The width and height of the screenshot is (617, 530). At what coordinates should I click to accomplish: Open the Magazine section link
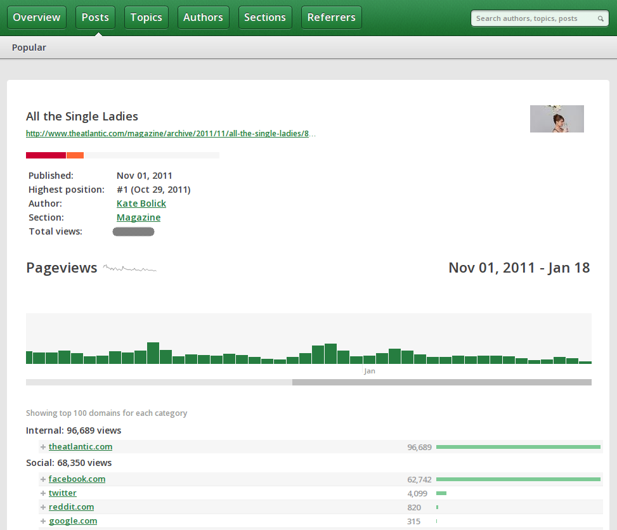(138, 217)
